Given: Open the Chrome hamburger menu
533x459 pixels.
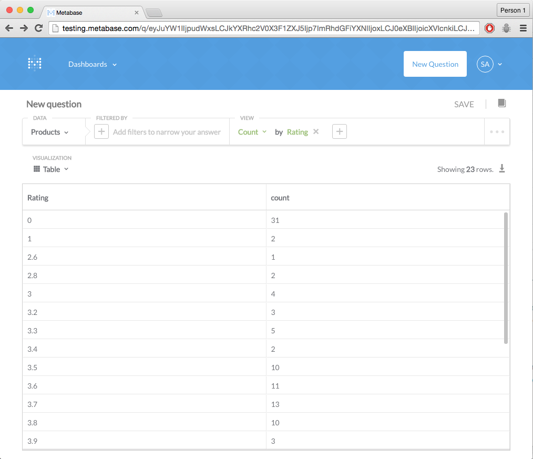Looking at the screenshot, I should pyautogui.click(x=522, y=28).
